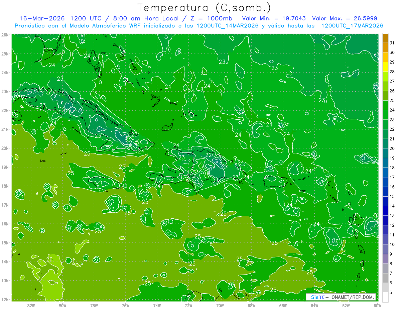Click yellow legend swatch between 28 and 29
This screenshot has width=401, height=310.
click(386, 67)
